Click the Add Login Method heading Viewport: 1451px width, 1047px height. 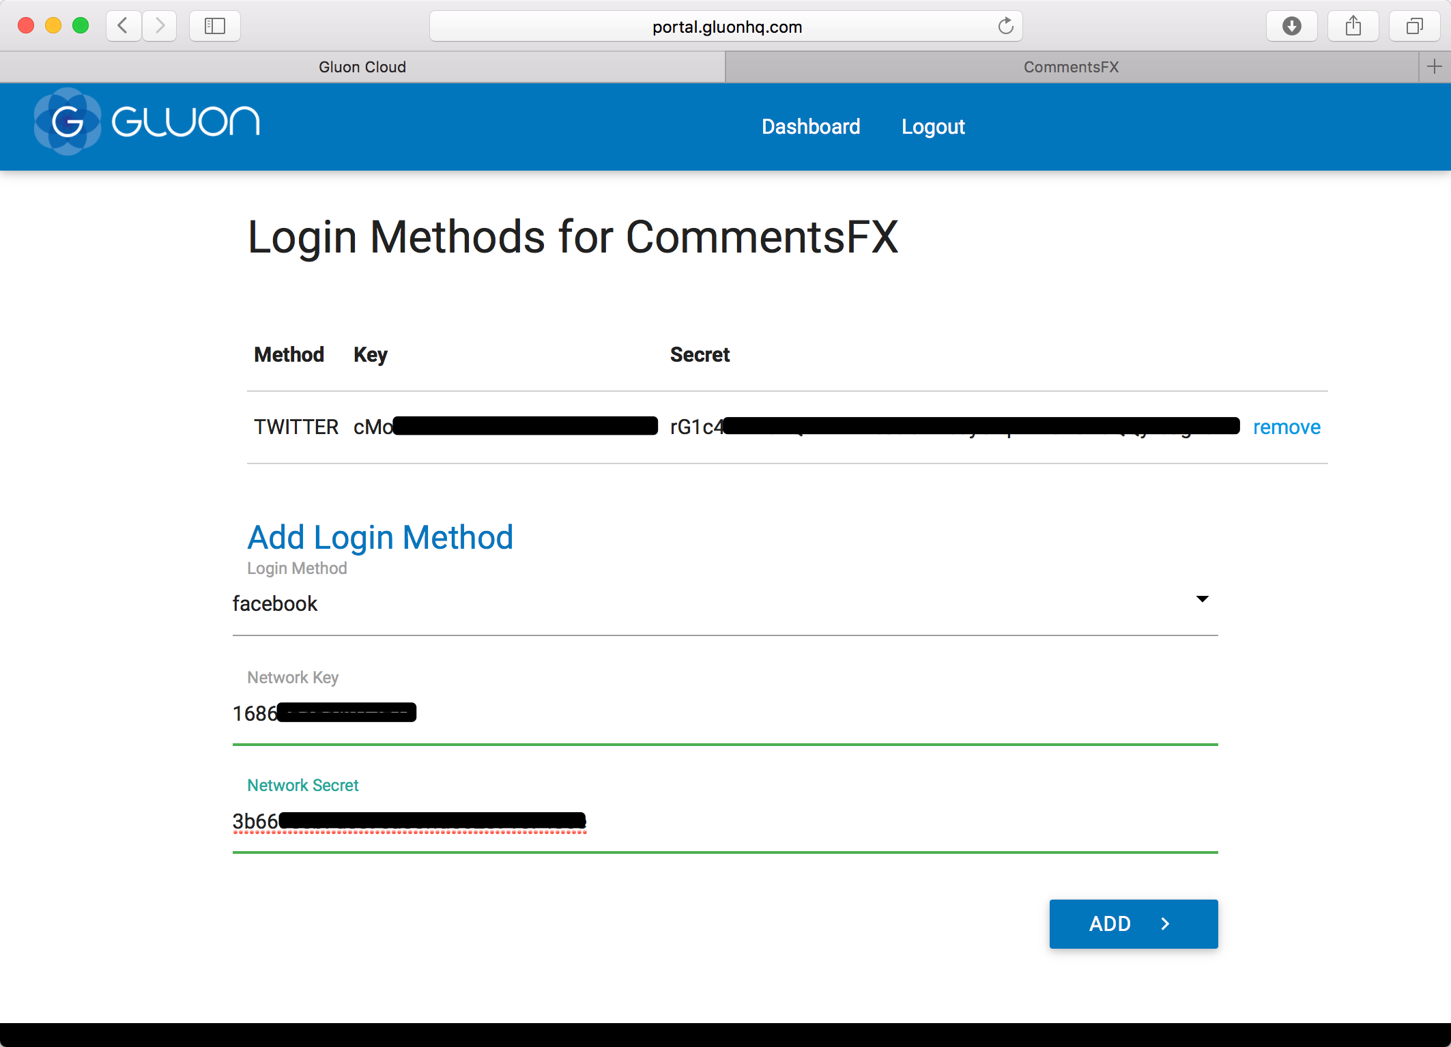[380, 538]
